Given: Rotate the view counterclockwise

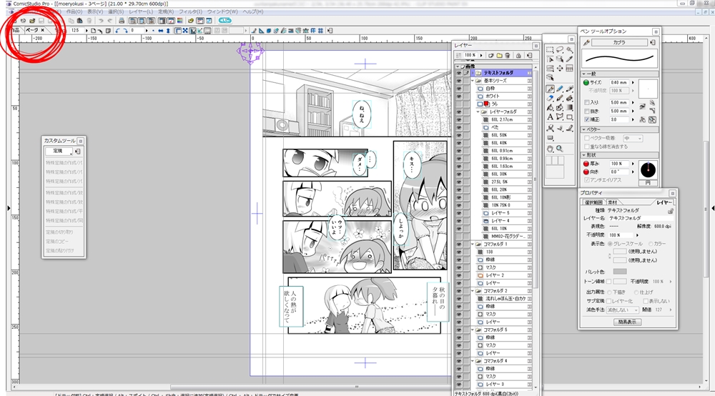Looking at the screenshot, I should (118, 31).
